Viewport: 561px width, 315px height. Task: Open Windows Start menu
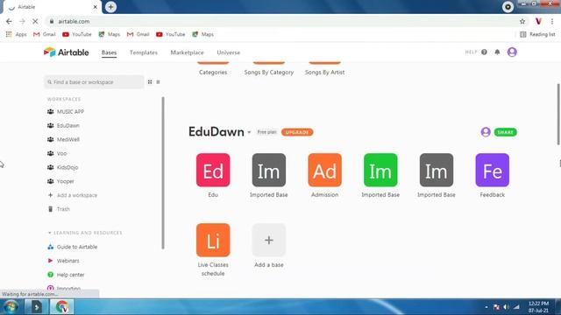pyautogui.click(x=11, y=307)
